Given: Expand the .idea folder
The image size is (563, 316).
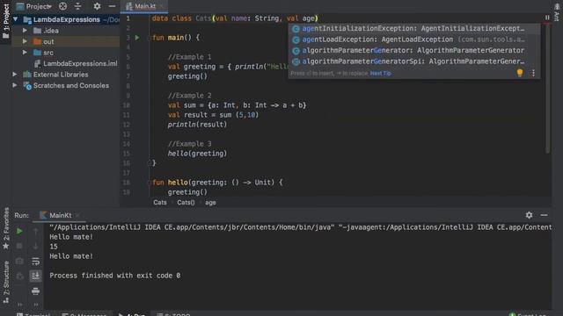Looking at the screenshot, I should [x=25, y=31].
